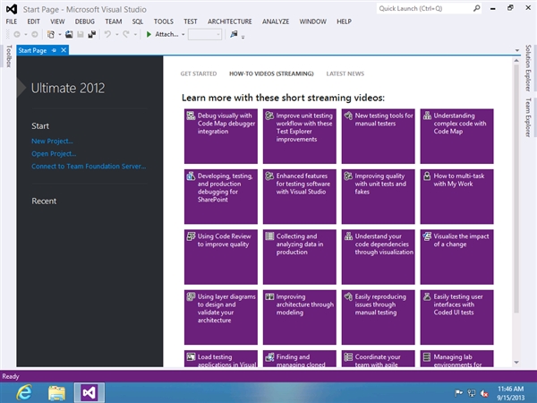Collapse the panel with the Ultimate 2012 triangle
Screen dimensions: 537x403
pos(21,88)
